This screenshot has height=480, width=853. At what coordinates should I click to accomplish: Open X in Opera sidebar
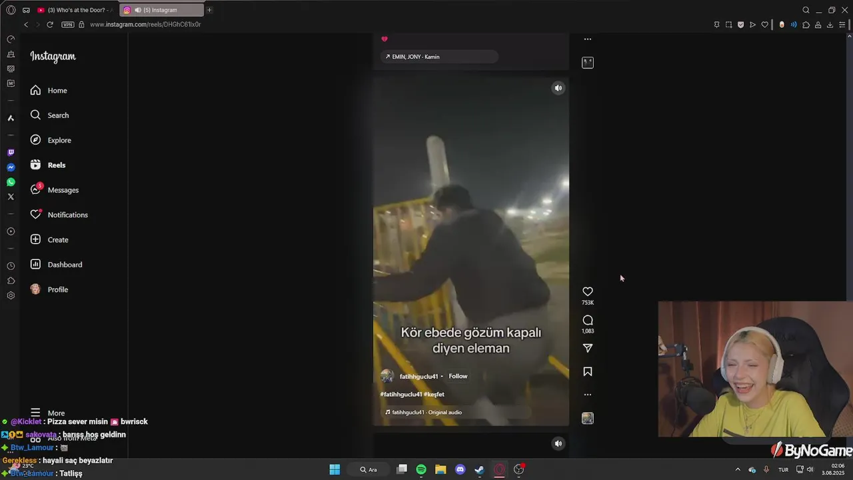[x=11, y=197]
